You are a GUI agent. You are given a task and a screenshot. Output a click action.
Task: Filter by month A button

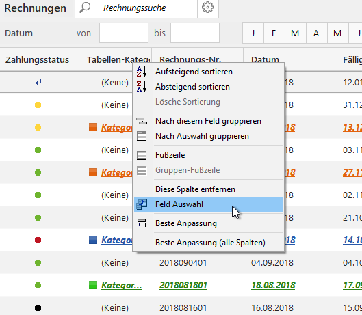(x=316, y=33)
